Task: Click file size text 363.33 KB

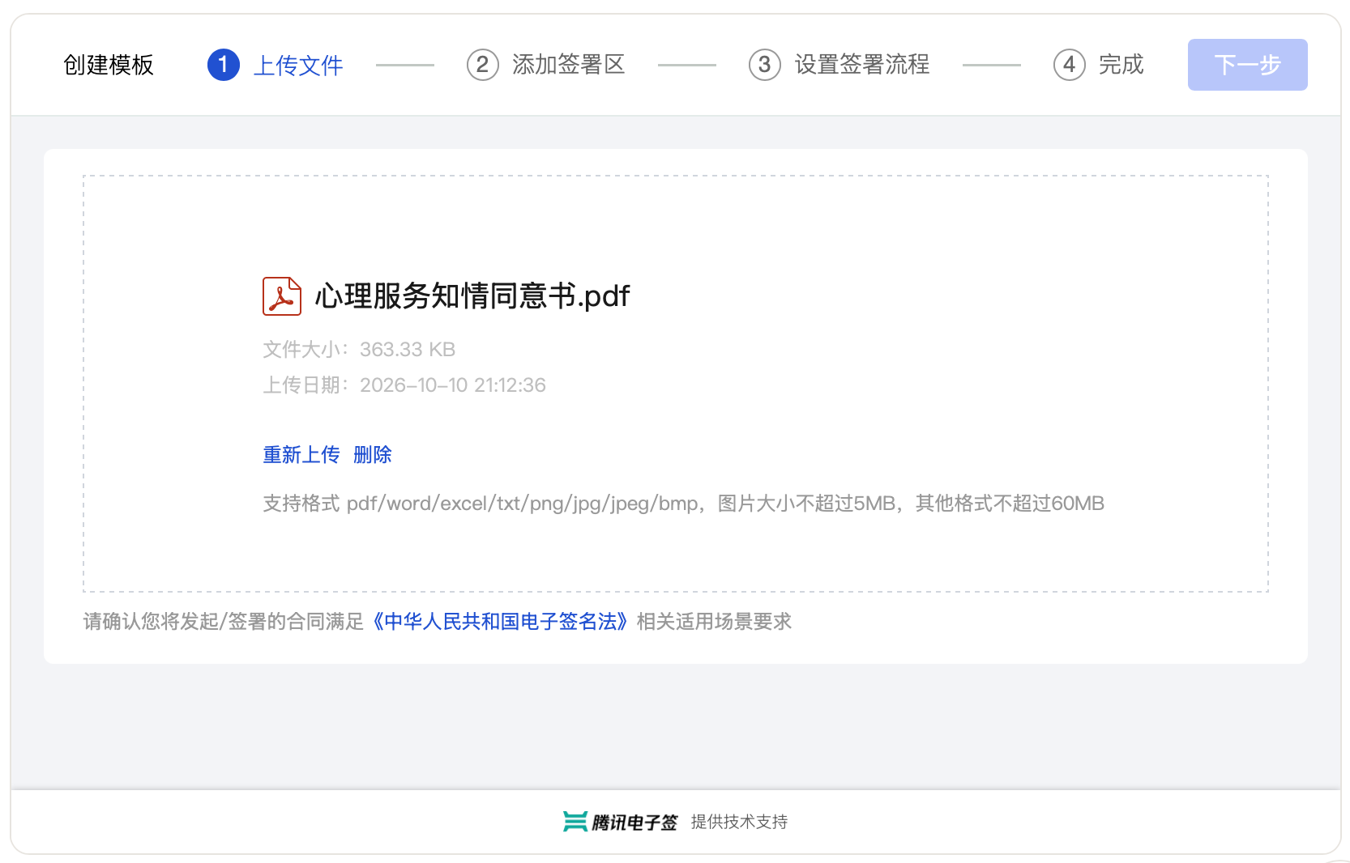Action: pos(408,350)
